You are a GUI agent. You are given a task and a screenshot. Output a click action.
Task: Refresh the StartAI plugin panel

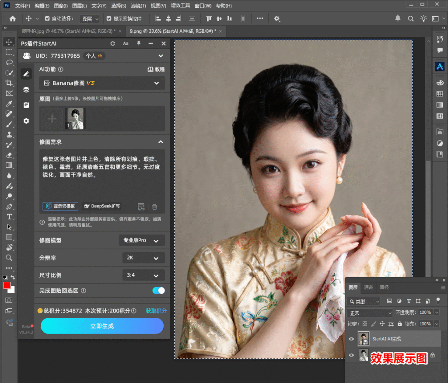tap(113, 43)
